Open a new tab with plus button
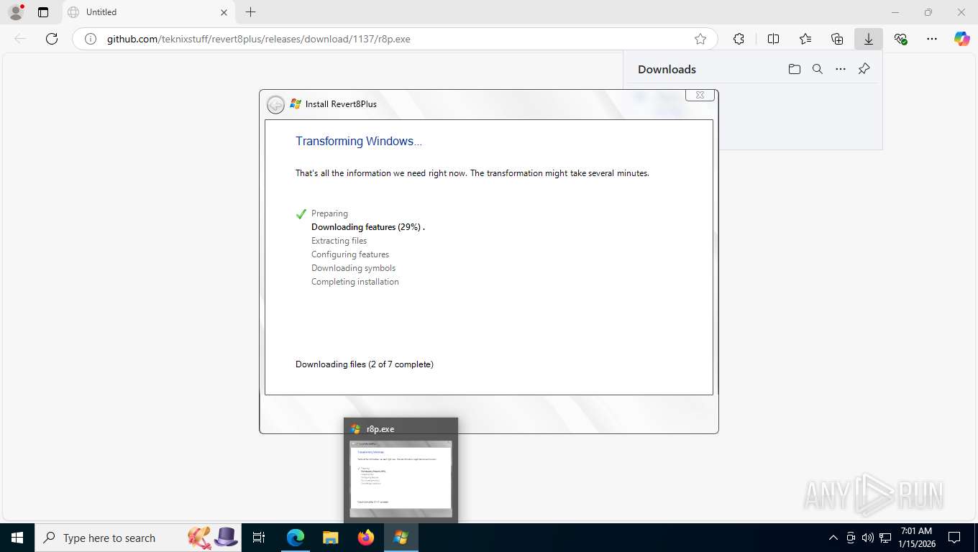Screen dimensions: 978x552 [x=250, y=12]
